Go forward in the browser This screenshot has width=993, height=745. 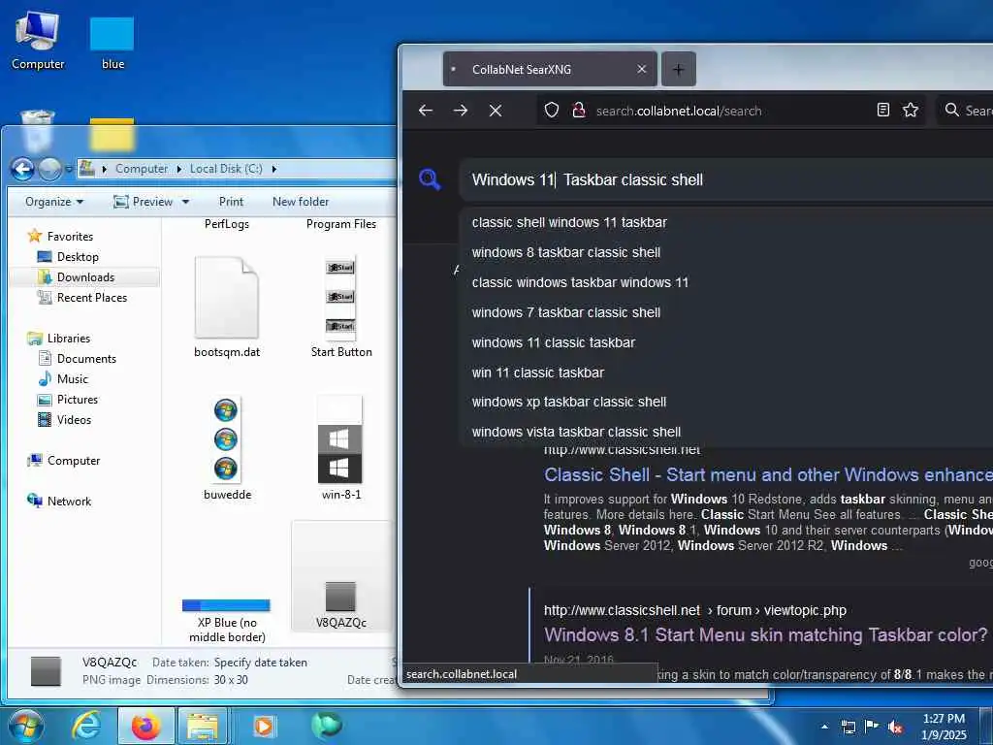click(x=461, y=111)
